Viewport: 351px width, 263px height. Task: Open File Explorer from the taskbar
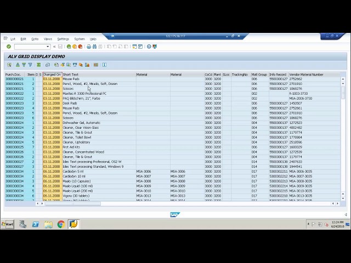48,224
